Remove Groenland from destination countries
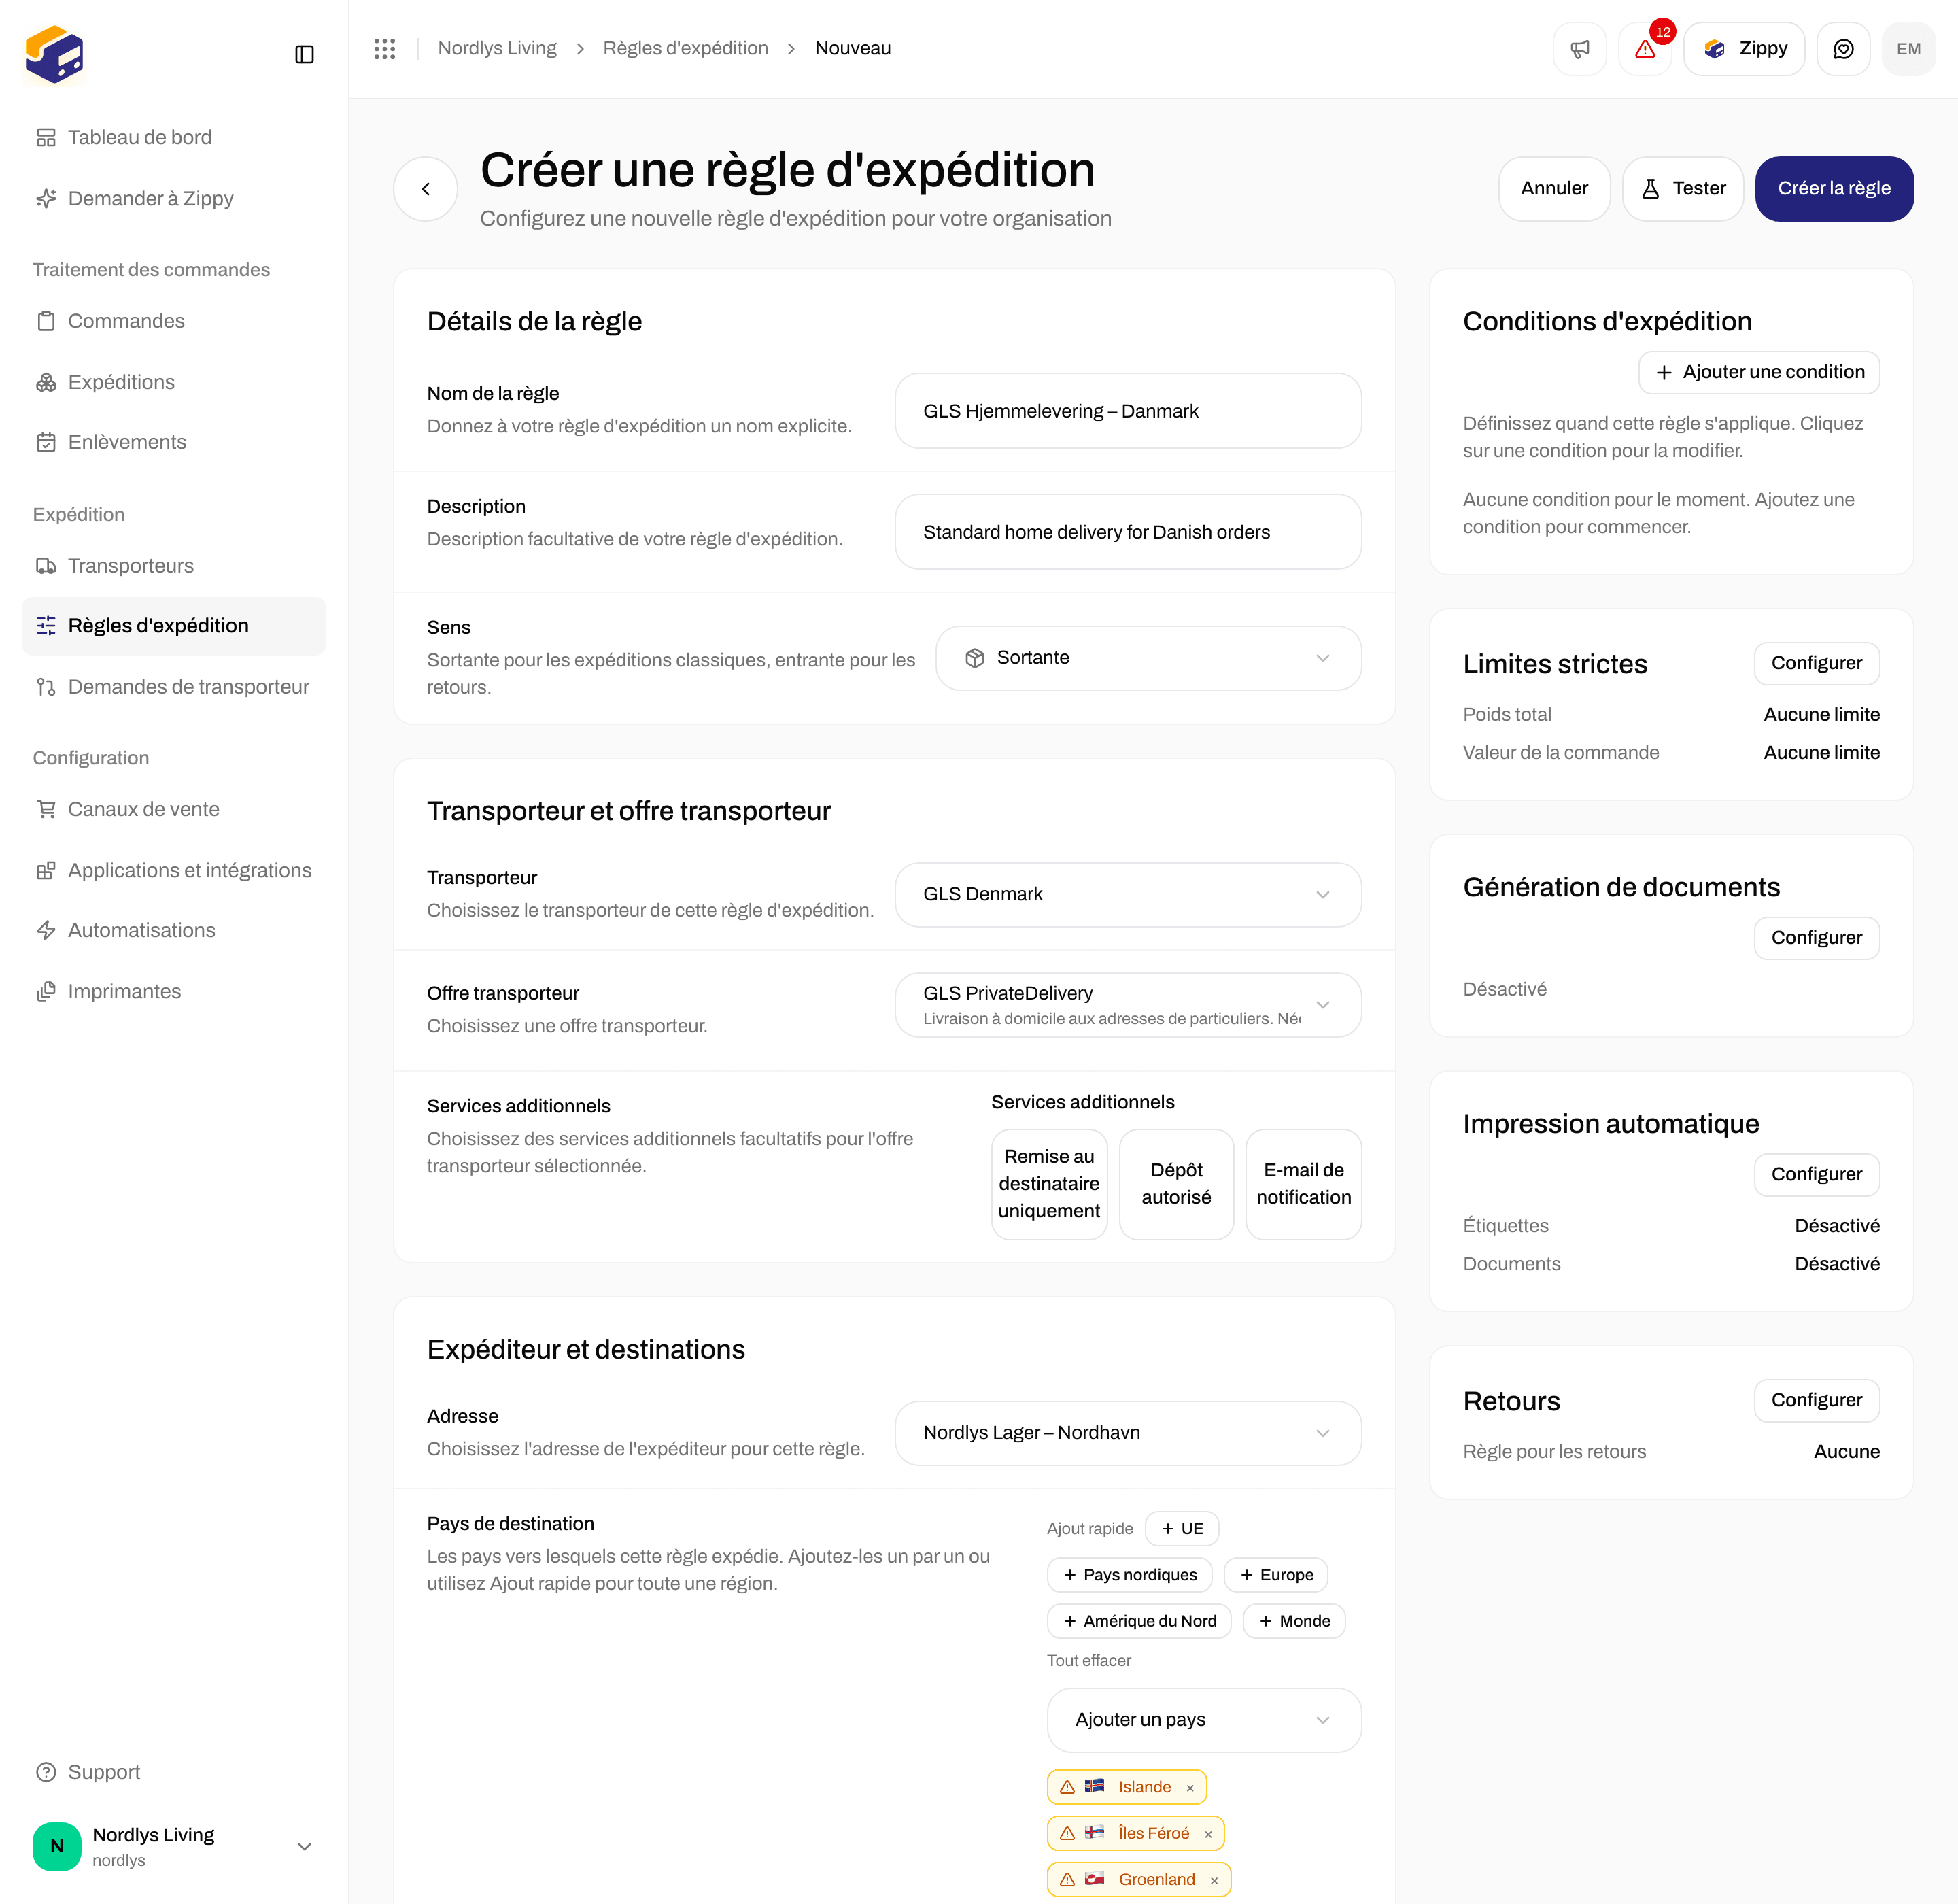1958x1904 pixels. click(x=1214, y=1880)
